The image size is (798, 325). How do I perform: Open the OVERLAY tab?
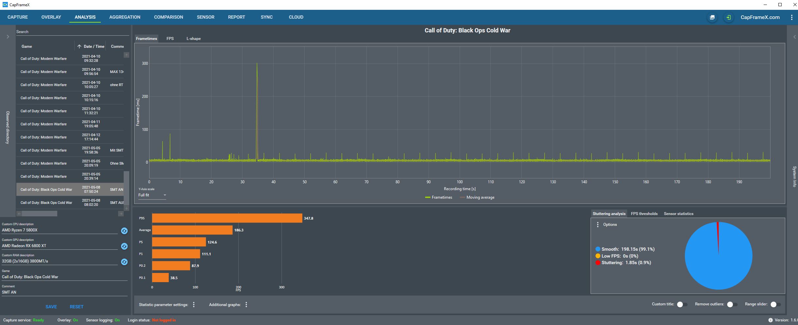51,17
